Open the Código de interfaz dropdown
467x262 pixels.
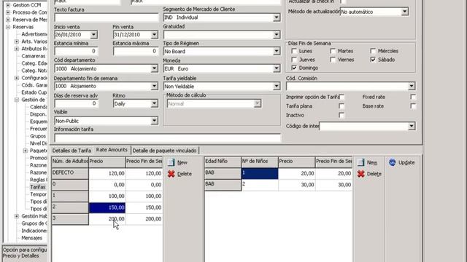click(x=412, y=126)
